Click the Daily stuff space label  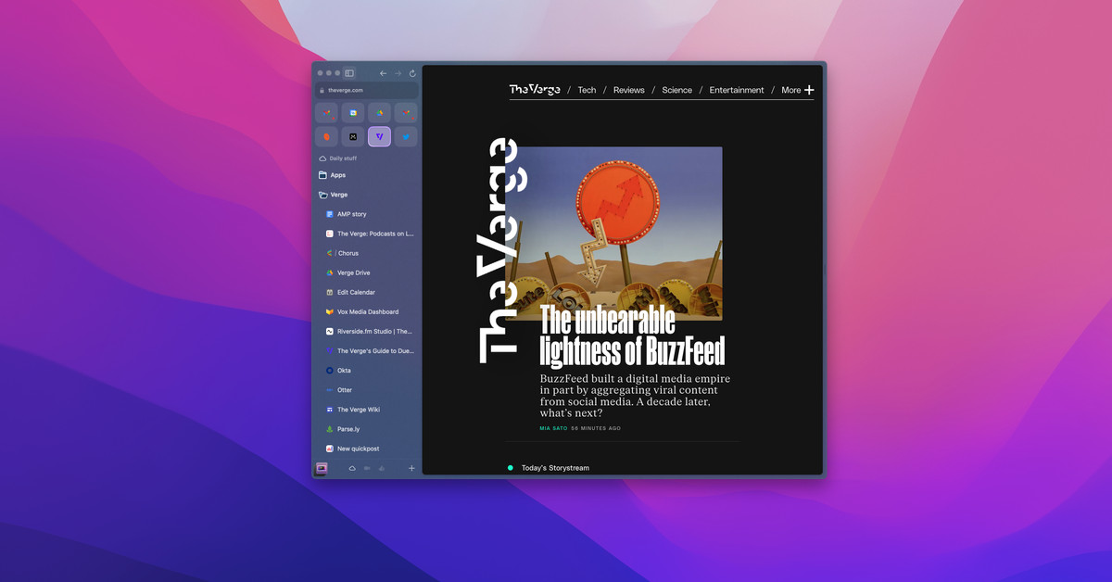[x=343, y=158]
